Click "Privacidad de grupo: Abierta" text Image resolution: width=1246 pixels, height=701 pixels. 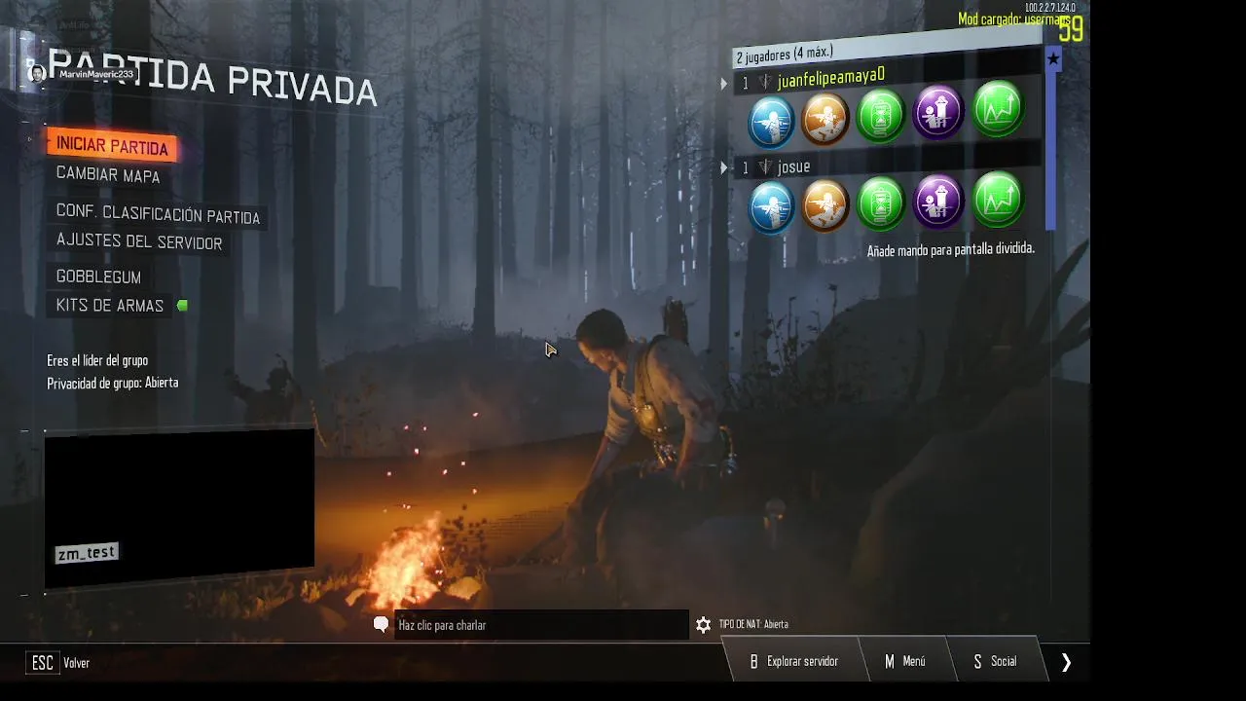[x=113, y=384]
